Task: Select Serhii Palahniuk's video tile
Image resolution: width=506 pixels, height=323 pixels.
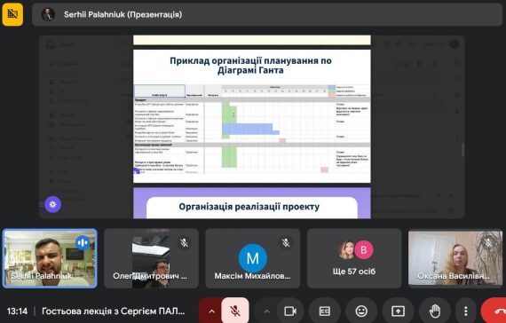Action: [50, 258]
